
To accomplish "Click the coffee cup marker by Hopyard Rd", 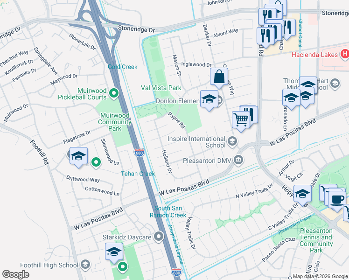I will pyautogui.click(x=337, y=200).
